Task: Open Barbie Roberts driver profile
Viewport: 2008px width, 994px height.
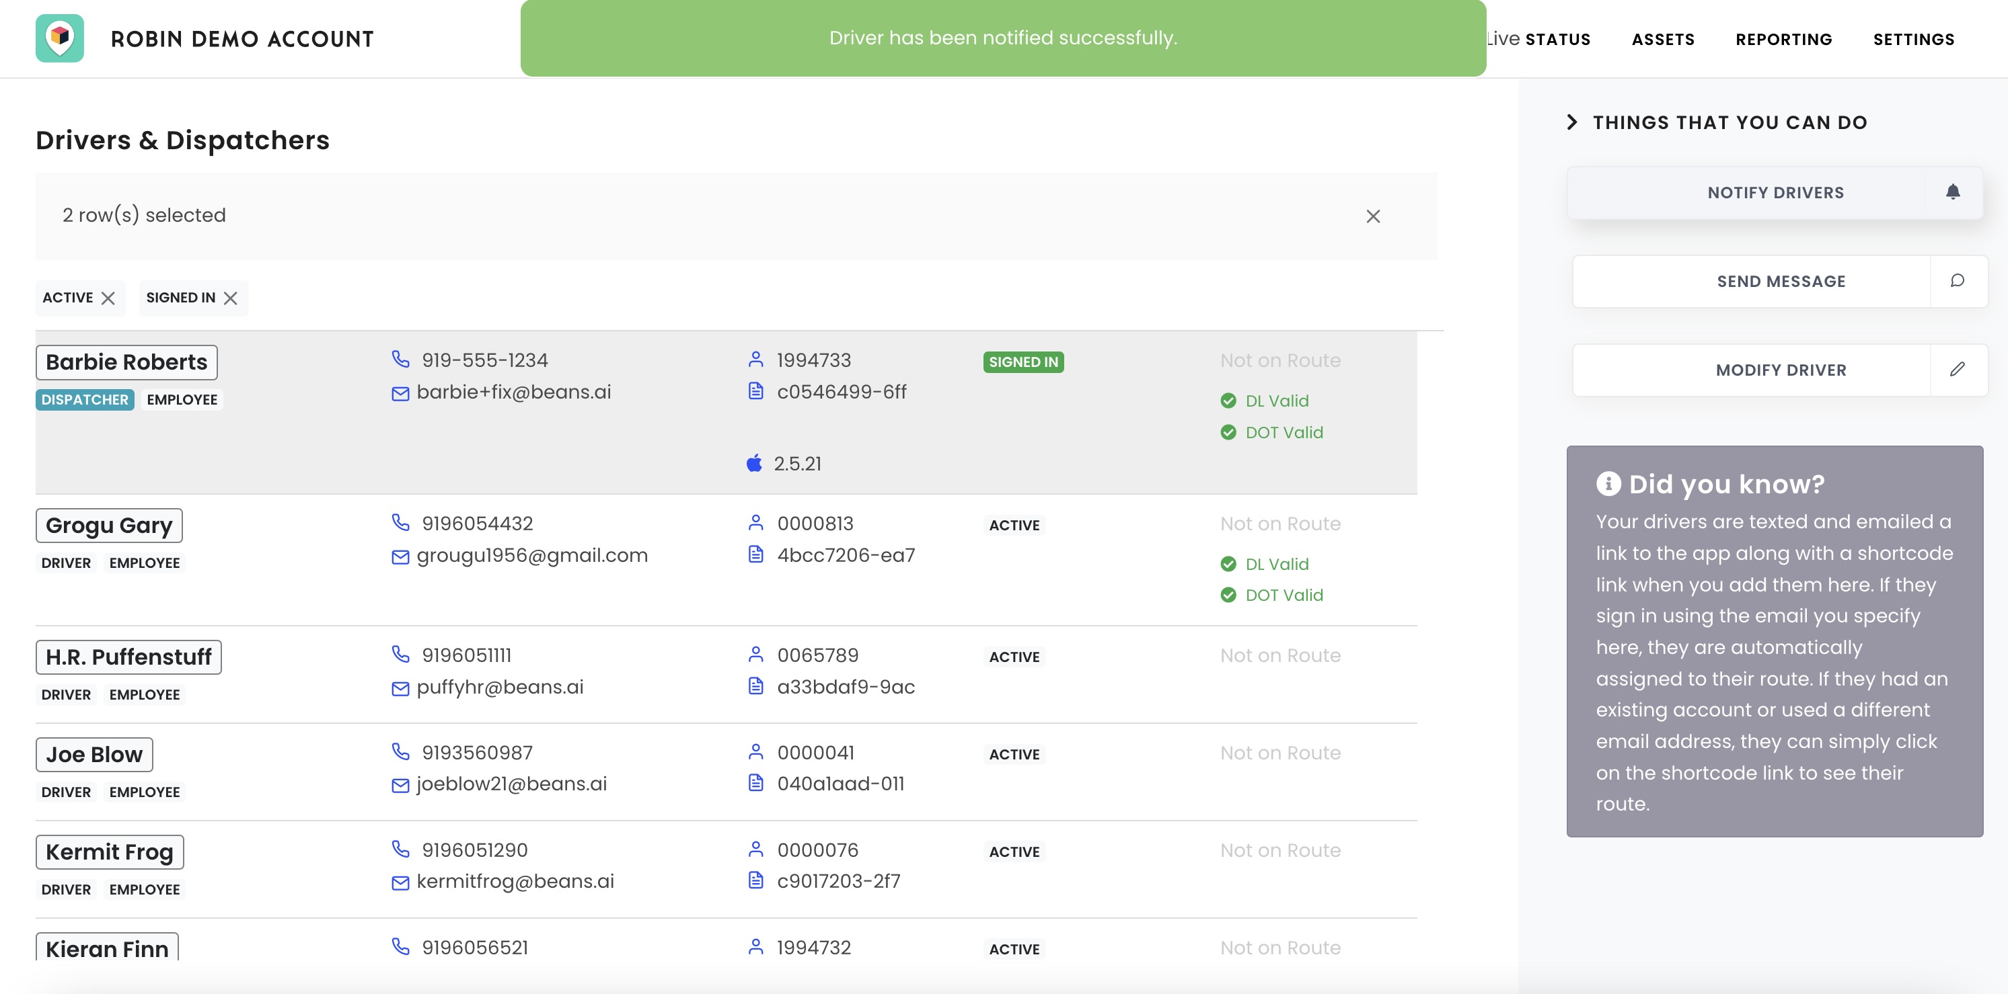Action: [x=126, y=362]
